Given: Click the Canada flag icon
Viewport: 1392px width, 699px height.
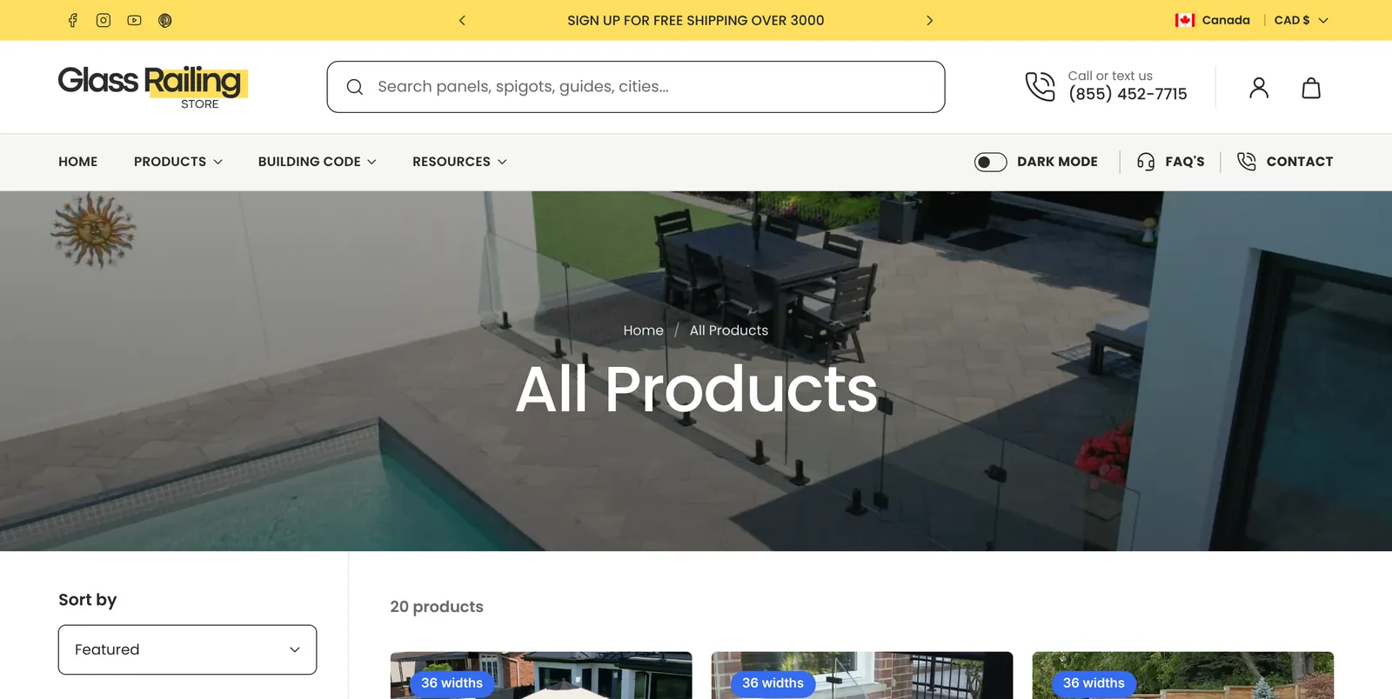Looking at the screenshot, I should (x=1185, y=20).
